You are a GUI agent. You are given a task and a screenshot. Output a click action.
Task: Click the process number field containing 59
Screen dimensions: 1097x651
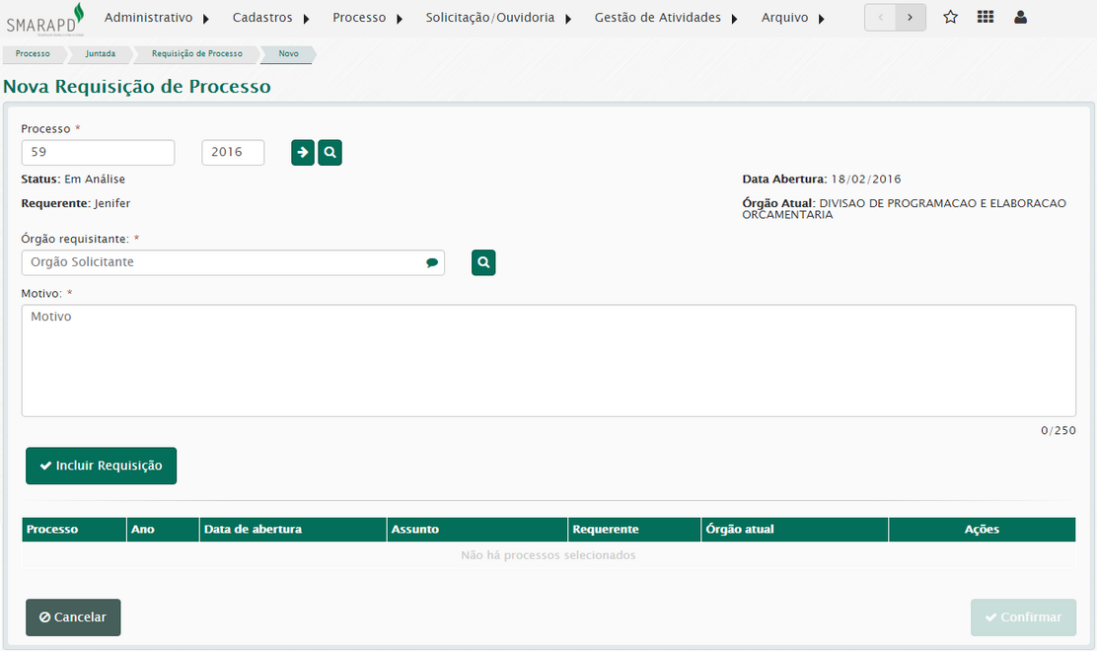point(98,153)
